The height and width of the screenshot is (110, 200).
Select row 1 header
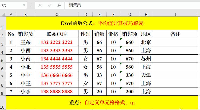pos(3,23)
